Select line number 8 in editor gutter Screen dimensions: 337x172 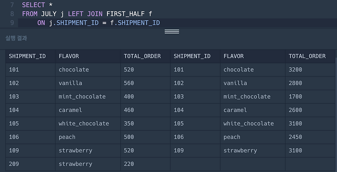[12, 14]
